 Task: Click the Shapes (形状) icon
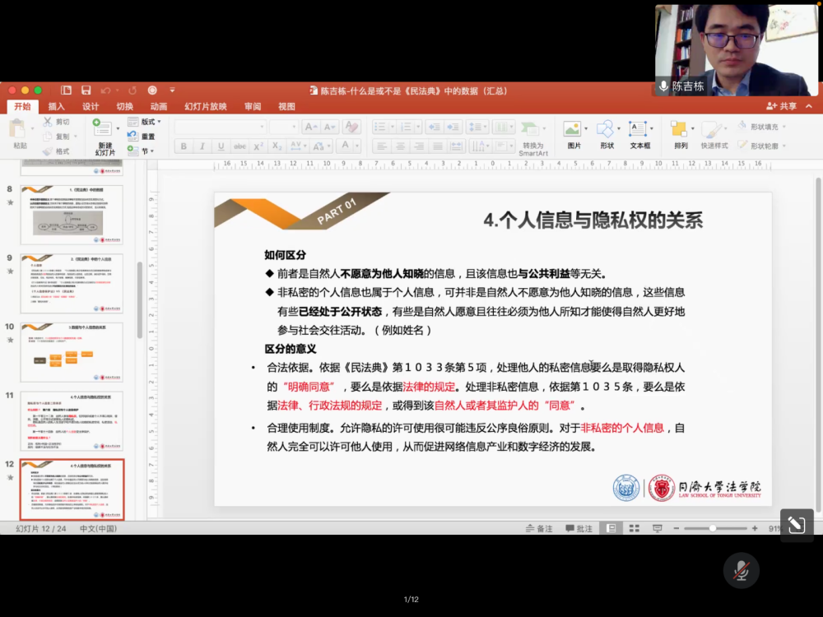pyautogui.click(x=605, y=129)
